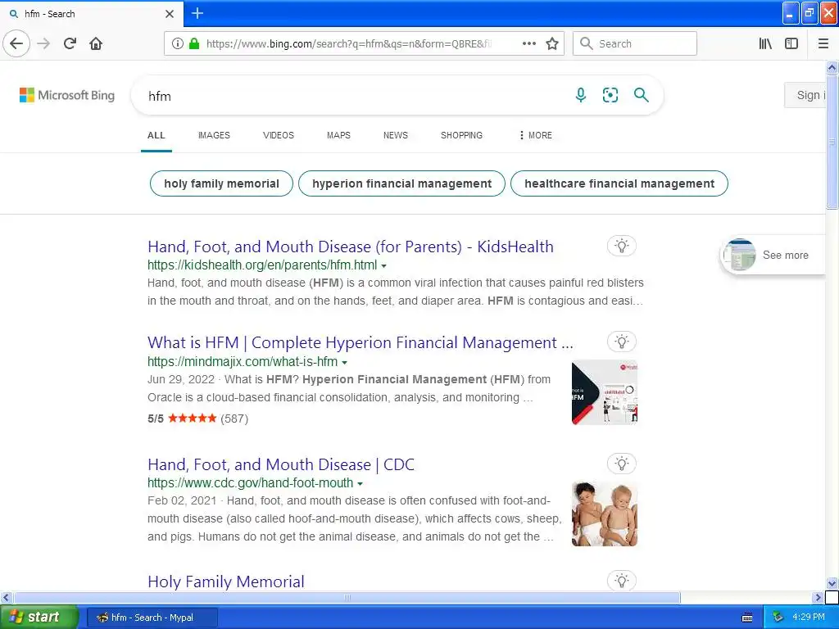Switch to the MAPS tab
This screenshot has width=839, height=629.
[x=338, y=135]
